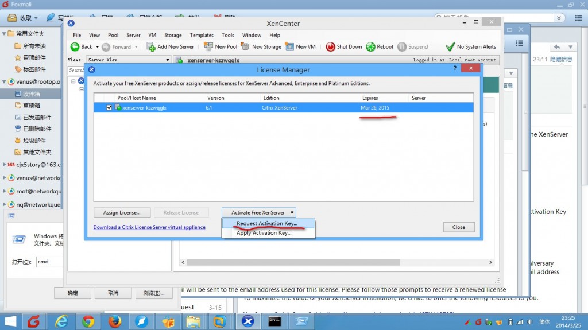The height and width of the screenshot is (330, 588).
Task: Open the Templates menu
Action: pyautogui.click(x=202, y=35)
